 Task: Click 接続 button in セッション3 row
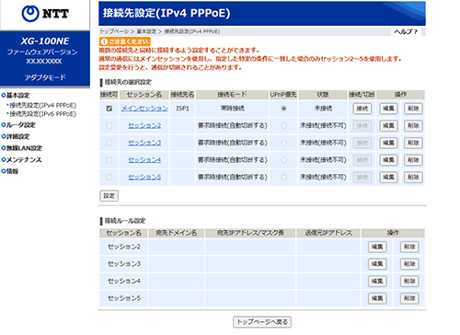coord(362,143)
